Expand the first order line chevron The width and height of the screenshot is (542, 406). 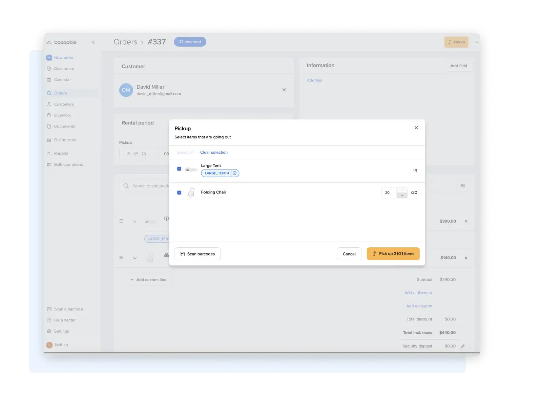135,221
